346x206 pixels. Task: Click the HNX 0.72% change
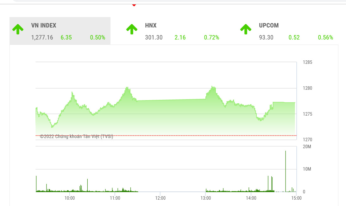(x=211, y=38)
